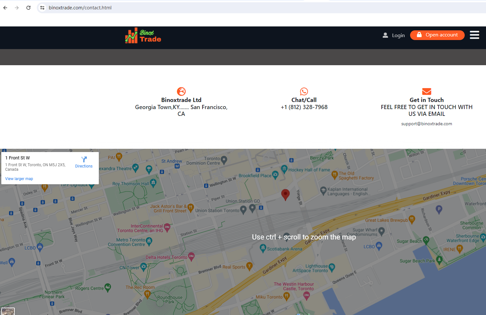
Task: Click the Open account button
Action: click(x=437, y=35)
